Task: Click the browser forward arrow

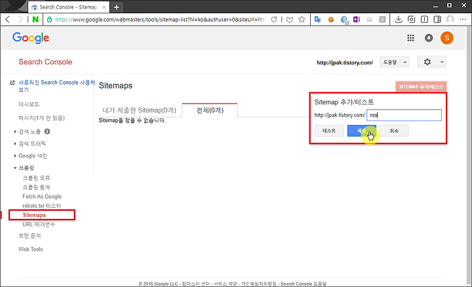Action: [20, 20]
